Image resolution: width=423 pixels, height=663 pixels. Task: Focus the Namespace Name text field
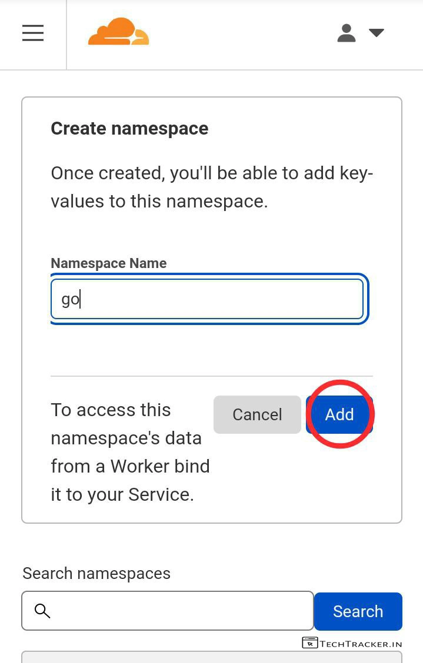tap(207, 299)
